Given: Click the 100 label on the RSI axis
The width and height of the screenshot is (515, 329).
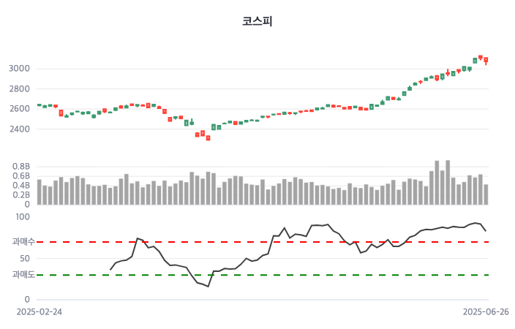Looking at the screenshot, I should click(22, 216).
